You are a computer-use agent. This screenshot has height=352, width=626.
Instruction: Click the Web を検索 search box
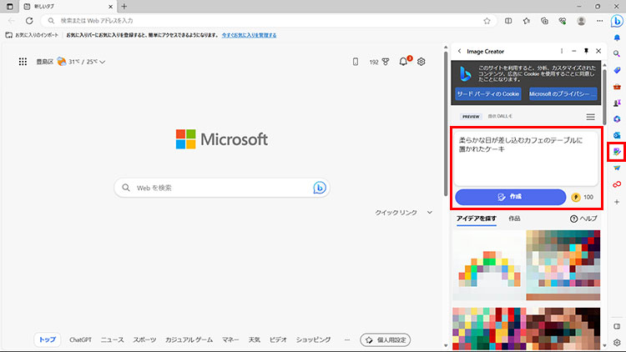click(x=221, y=188)
